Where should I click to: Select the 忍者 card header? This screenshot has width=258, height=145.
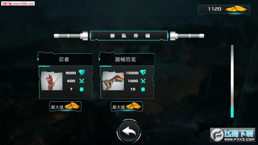[65, 59]
